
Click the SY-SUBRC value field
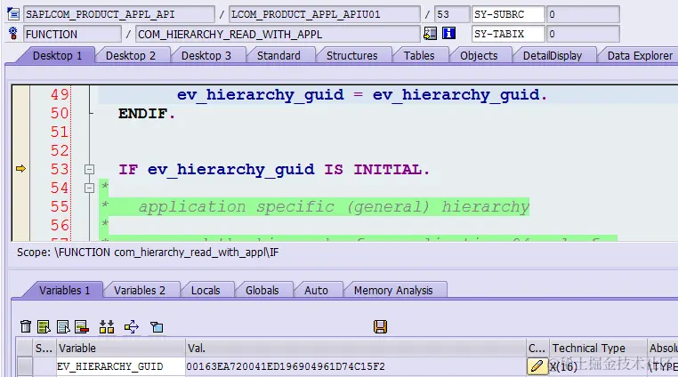click(x=583, y=14)
